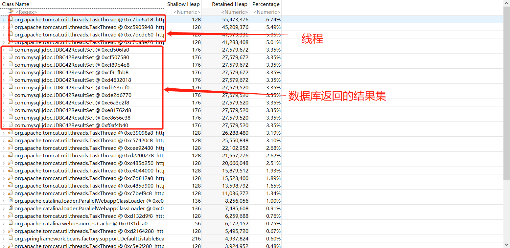Select the thread icon of TaskThread 0xd2200278
Image resolution: width=510 pixels, height=248 pixels.
(x=11, y=155)
